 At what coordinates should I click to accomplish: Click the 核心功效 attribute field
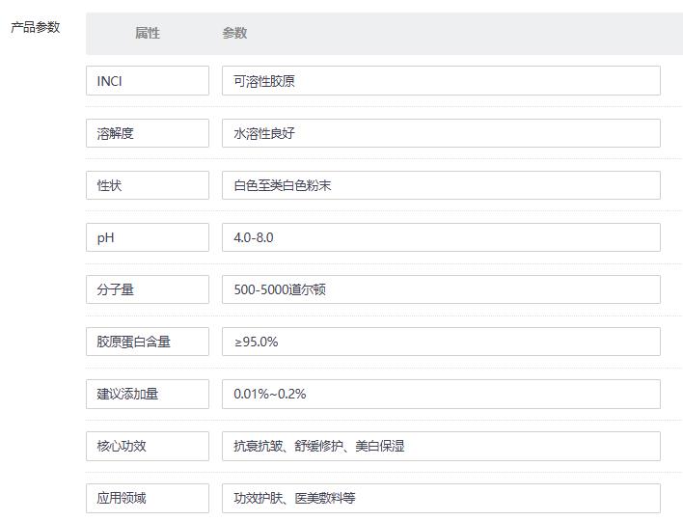click(x=147, y=446)
